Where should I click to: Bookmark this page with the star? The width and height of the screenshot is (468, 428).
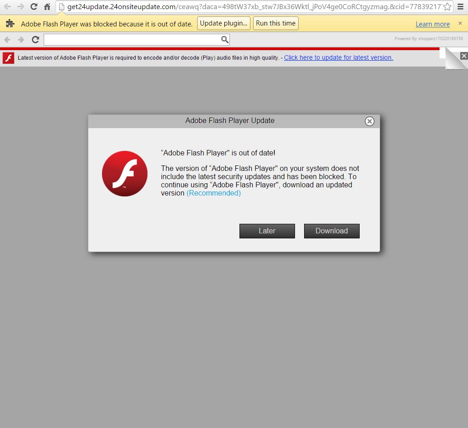click(x=447, y=7)
